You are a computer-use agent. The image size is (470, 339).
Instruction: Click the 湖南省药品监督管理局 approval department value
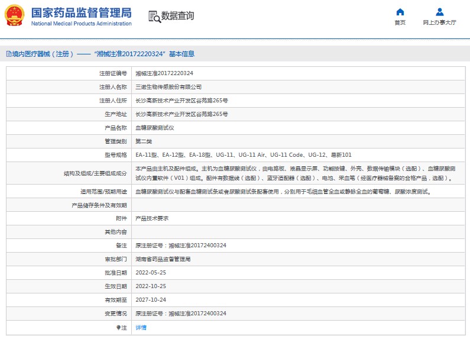[163, 259]
